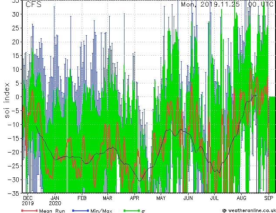Click the sigma symbol in legend
This screenshot has height=213, width=276.
[143, 211]
